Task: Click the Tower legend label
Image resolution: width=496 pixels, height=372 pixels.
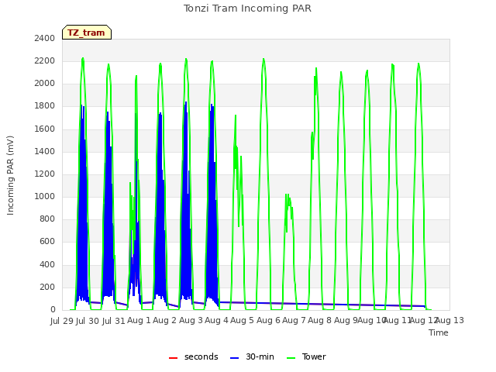Action: [x=314, y=356]
